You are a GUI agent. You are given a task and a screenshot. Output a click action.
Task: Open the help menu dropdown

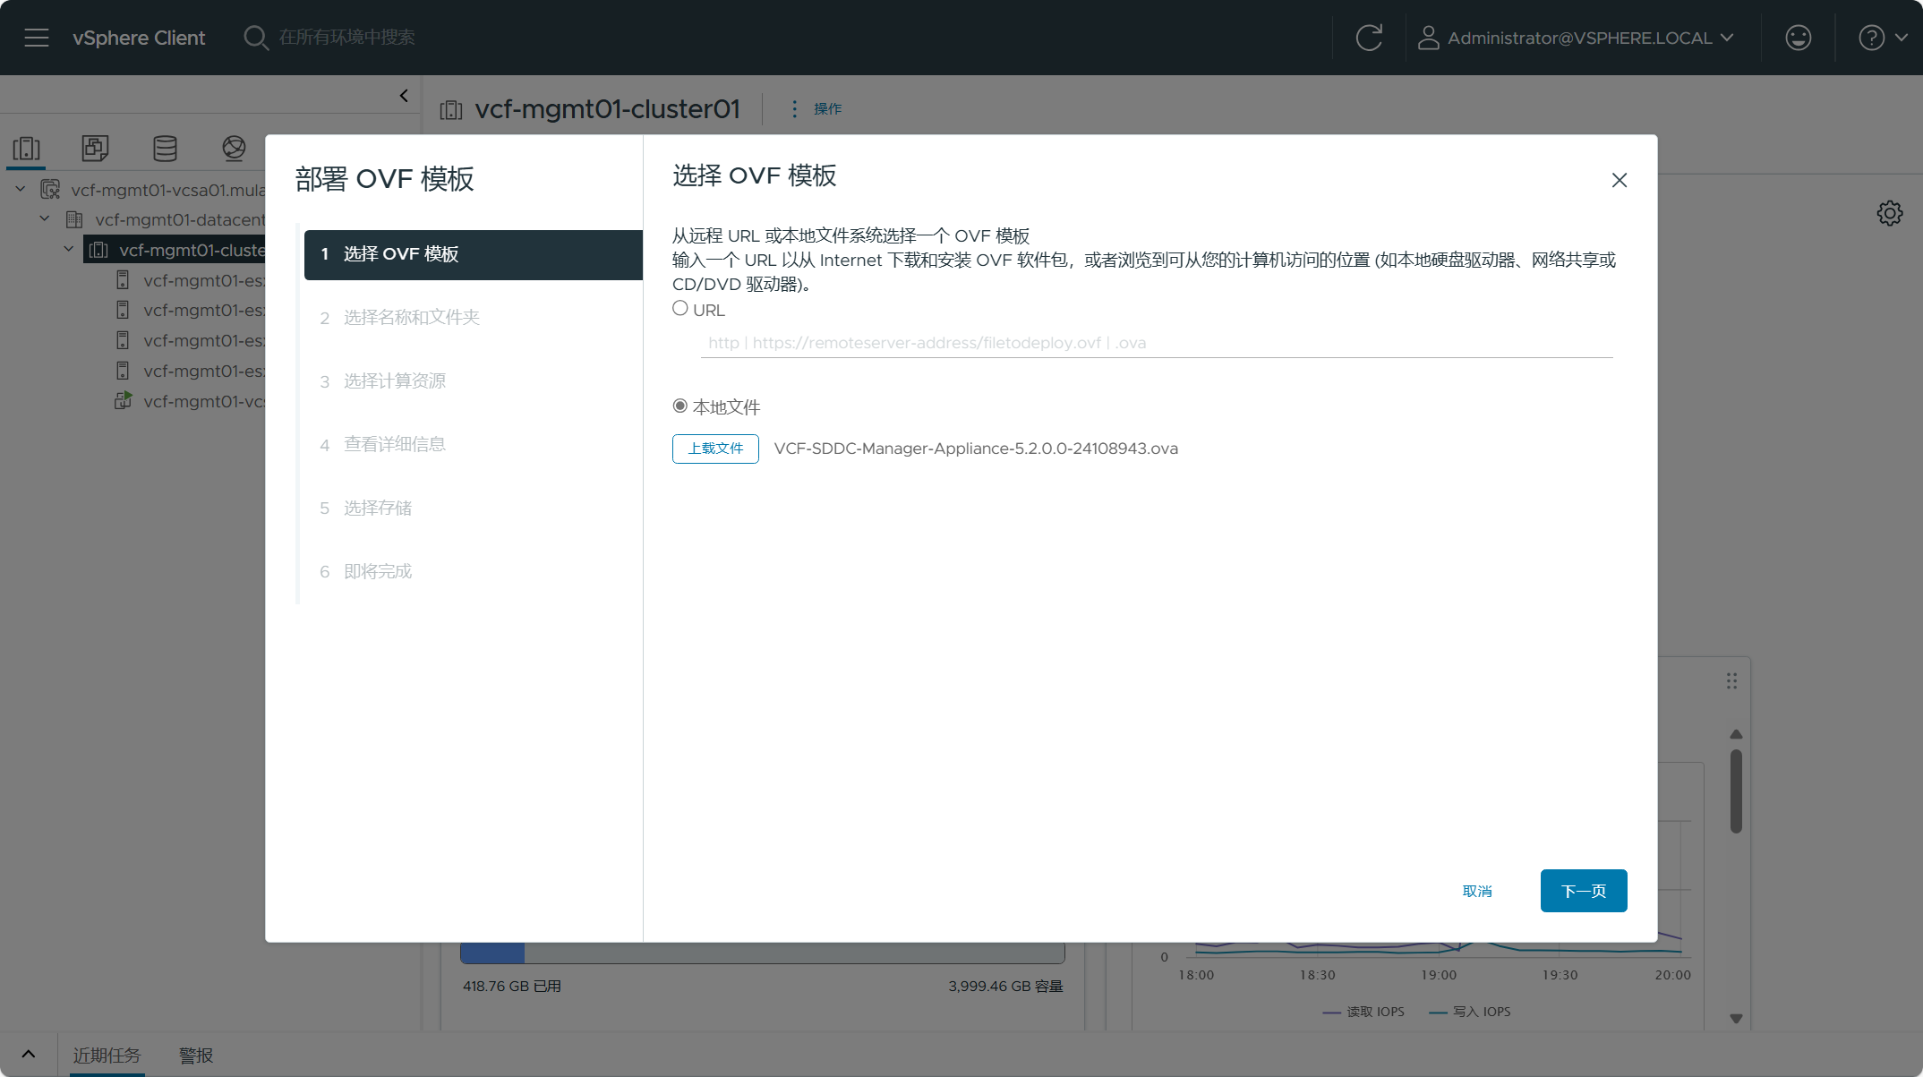pyautogui.click(x=1882, y=38)
